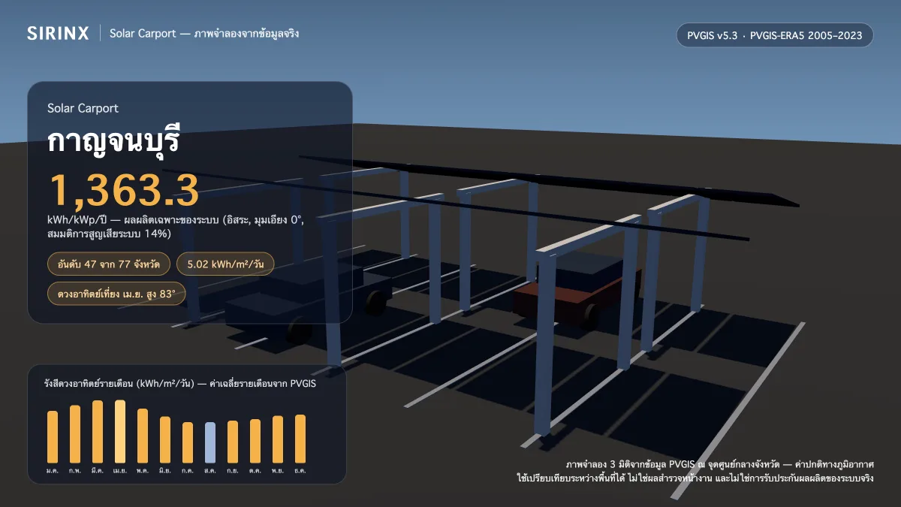Click the ส.ค. month label

(210, 470)
